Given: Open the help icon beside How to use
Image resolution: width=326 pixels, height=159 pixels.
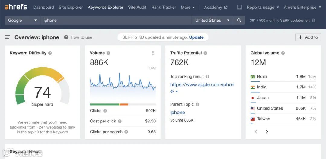Looking at the screenshot, I should tap(66, 37).
